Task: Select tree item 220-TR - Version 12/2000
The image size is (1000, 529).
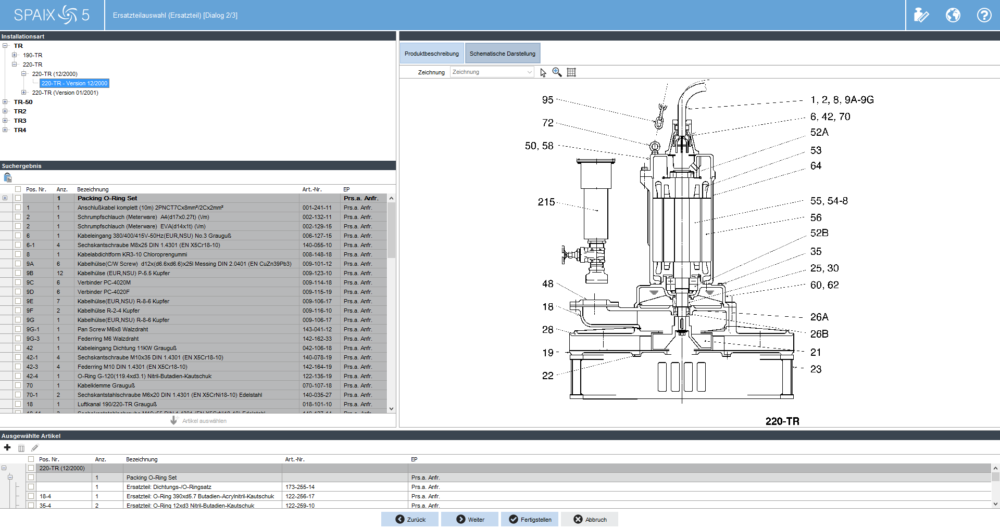Action: 74,83
